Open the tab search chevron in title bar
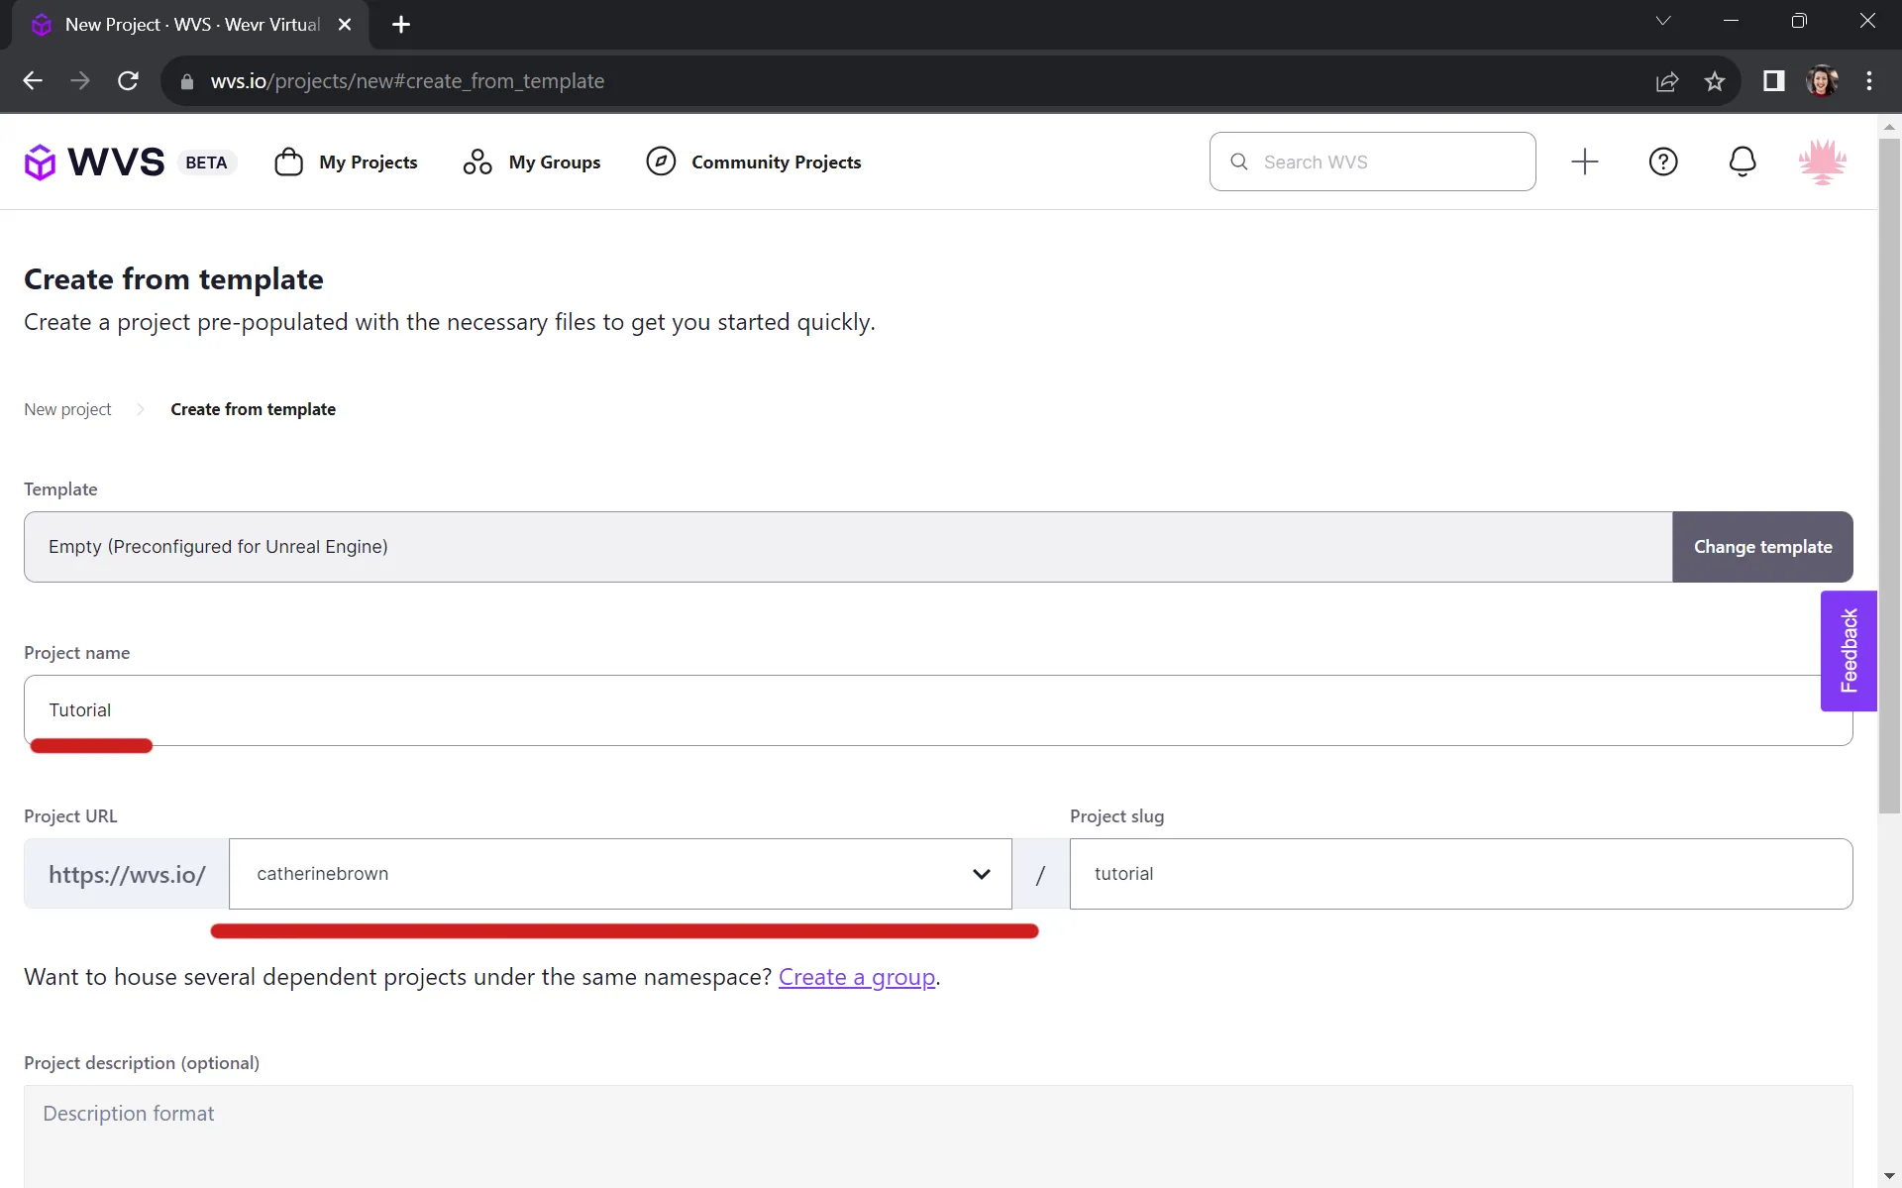This screenshot has width=1902, height=1188. pos(1663,21)
